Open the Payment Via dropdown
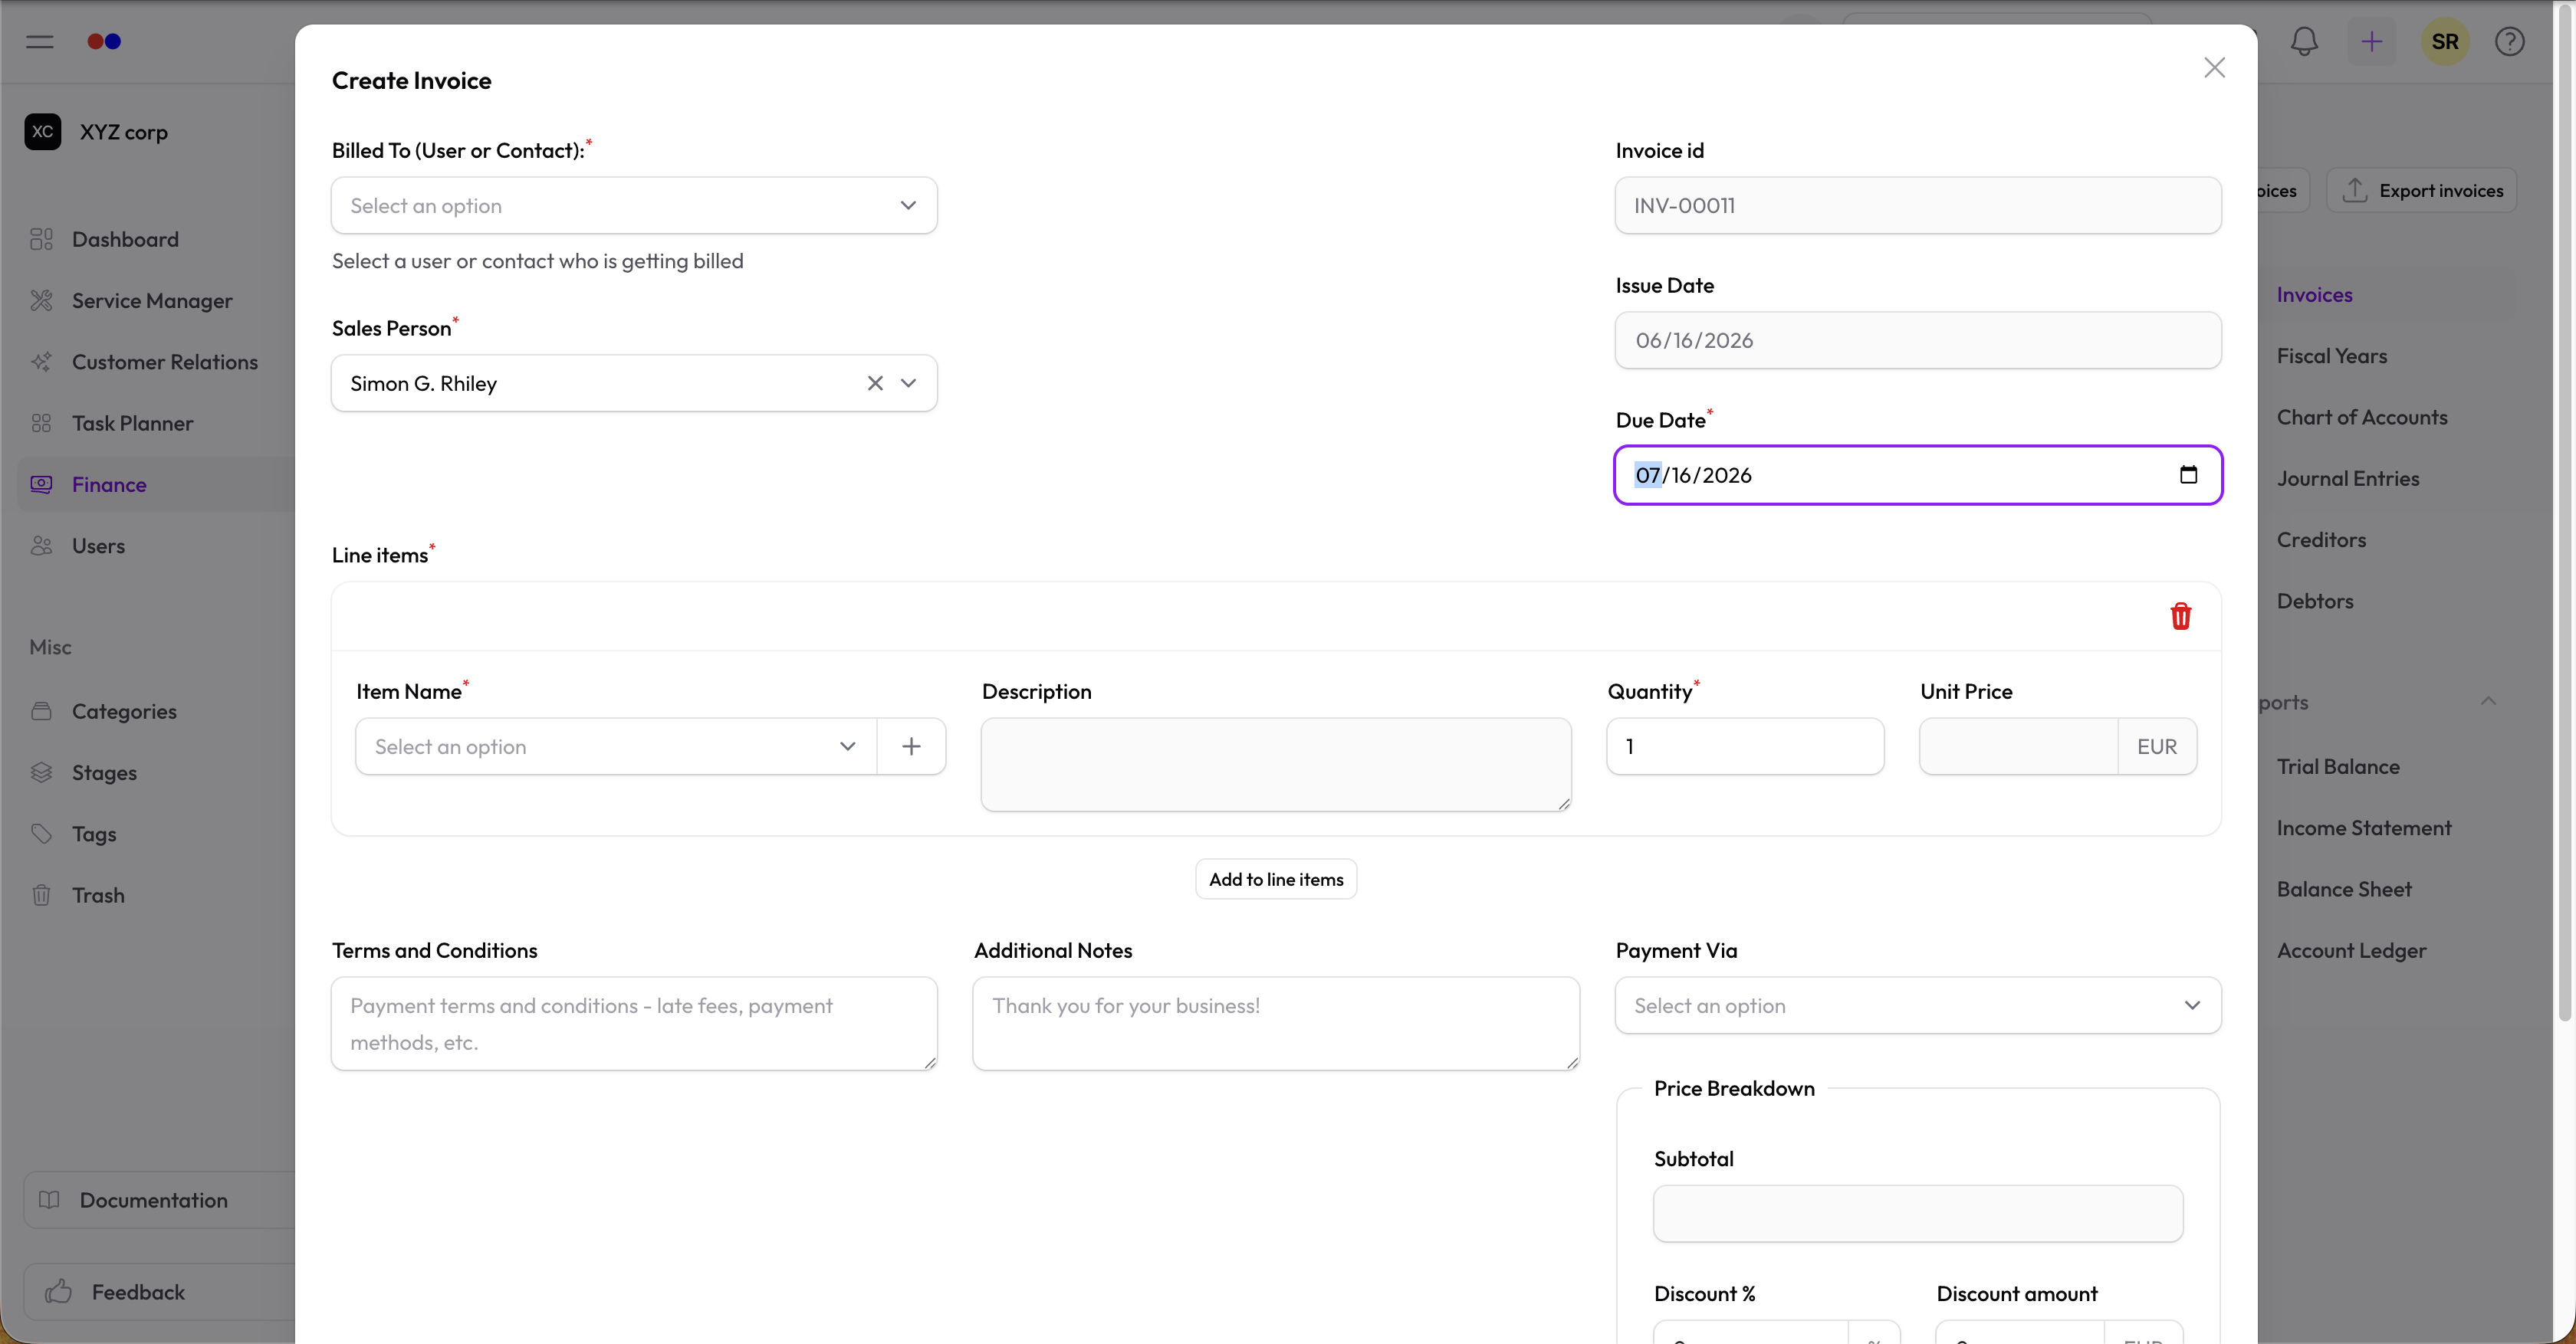 point(1918,1005)
